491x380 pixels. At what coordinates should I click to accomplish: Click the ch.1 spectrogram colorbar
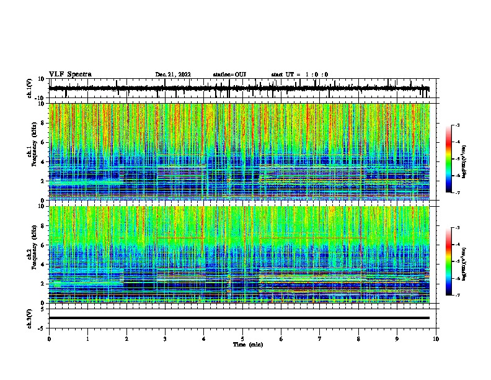448,159
